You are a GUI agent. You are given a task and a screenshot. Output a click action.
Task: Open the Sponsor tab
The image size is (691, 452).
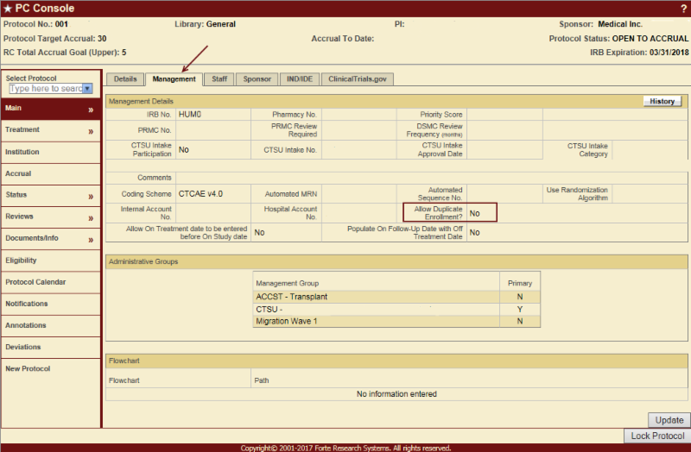tap(257, 78)
